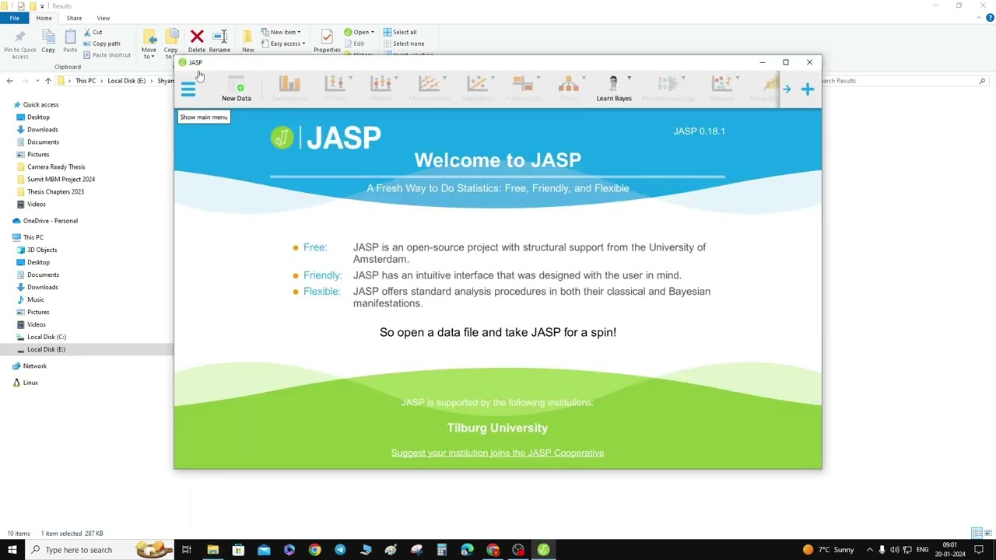Click the Task View taskbar icon
The width and height of the screenshot is (996, 560).
coord(187,550)
